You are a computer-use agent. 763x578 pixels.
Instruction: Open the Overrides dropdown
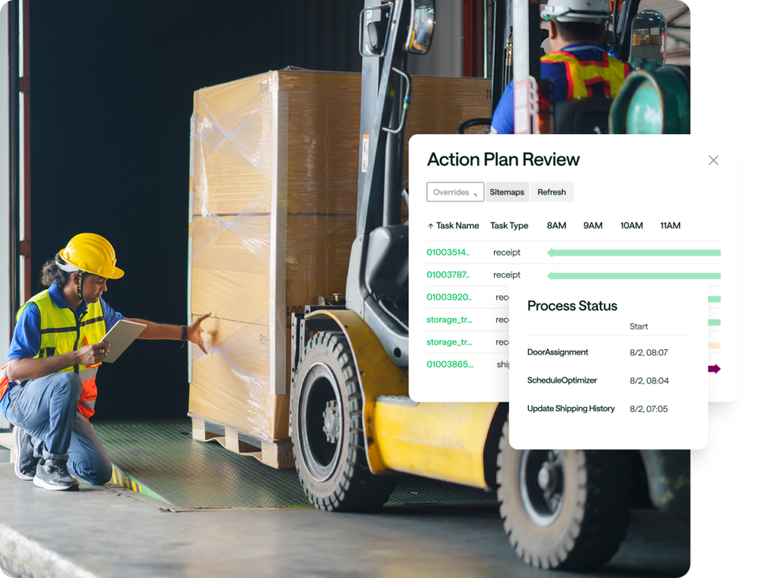(x=455, y=192)
